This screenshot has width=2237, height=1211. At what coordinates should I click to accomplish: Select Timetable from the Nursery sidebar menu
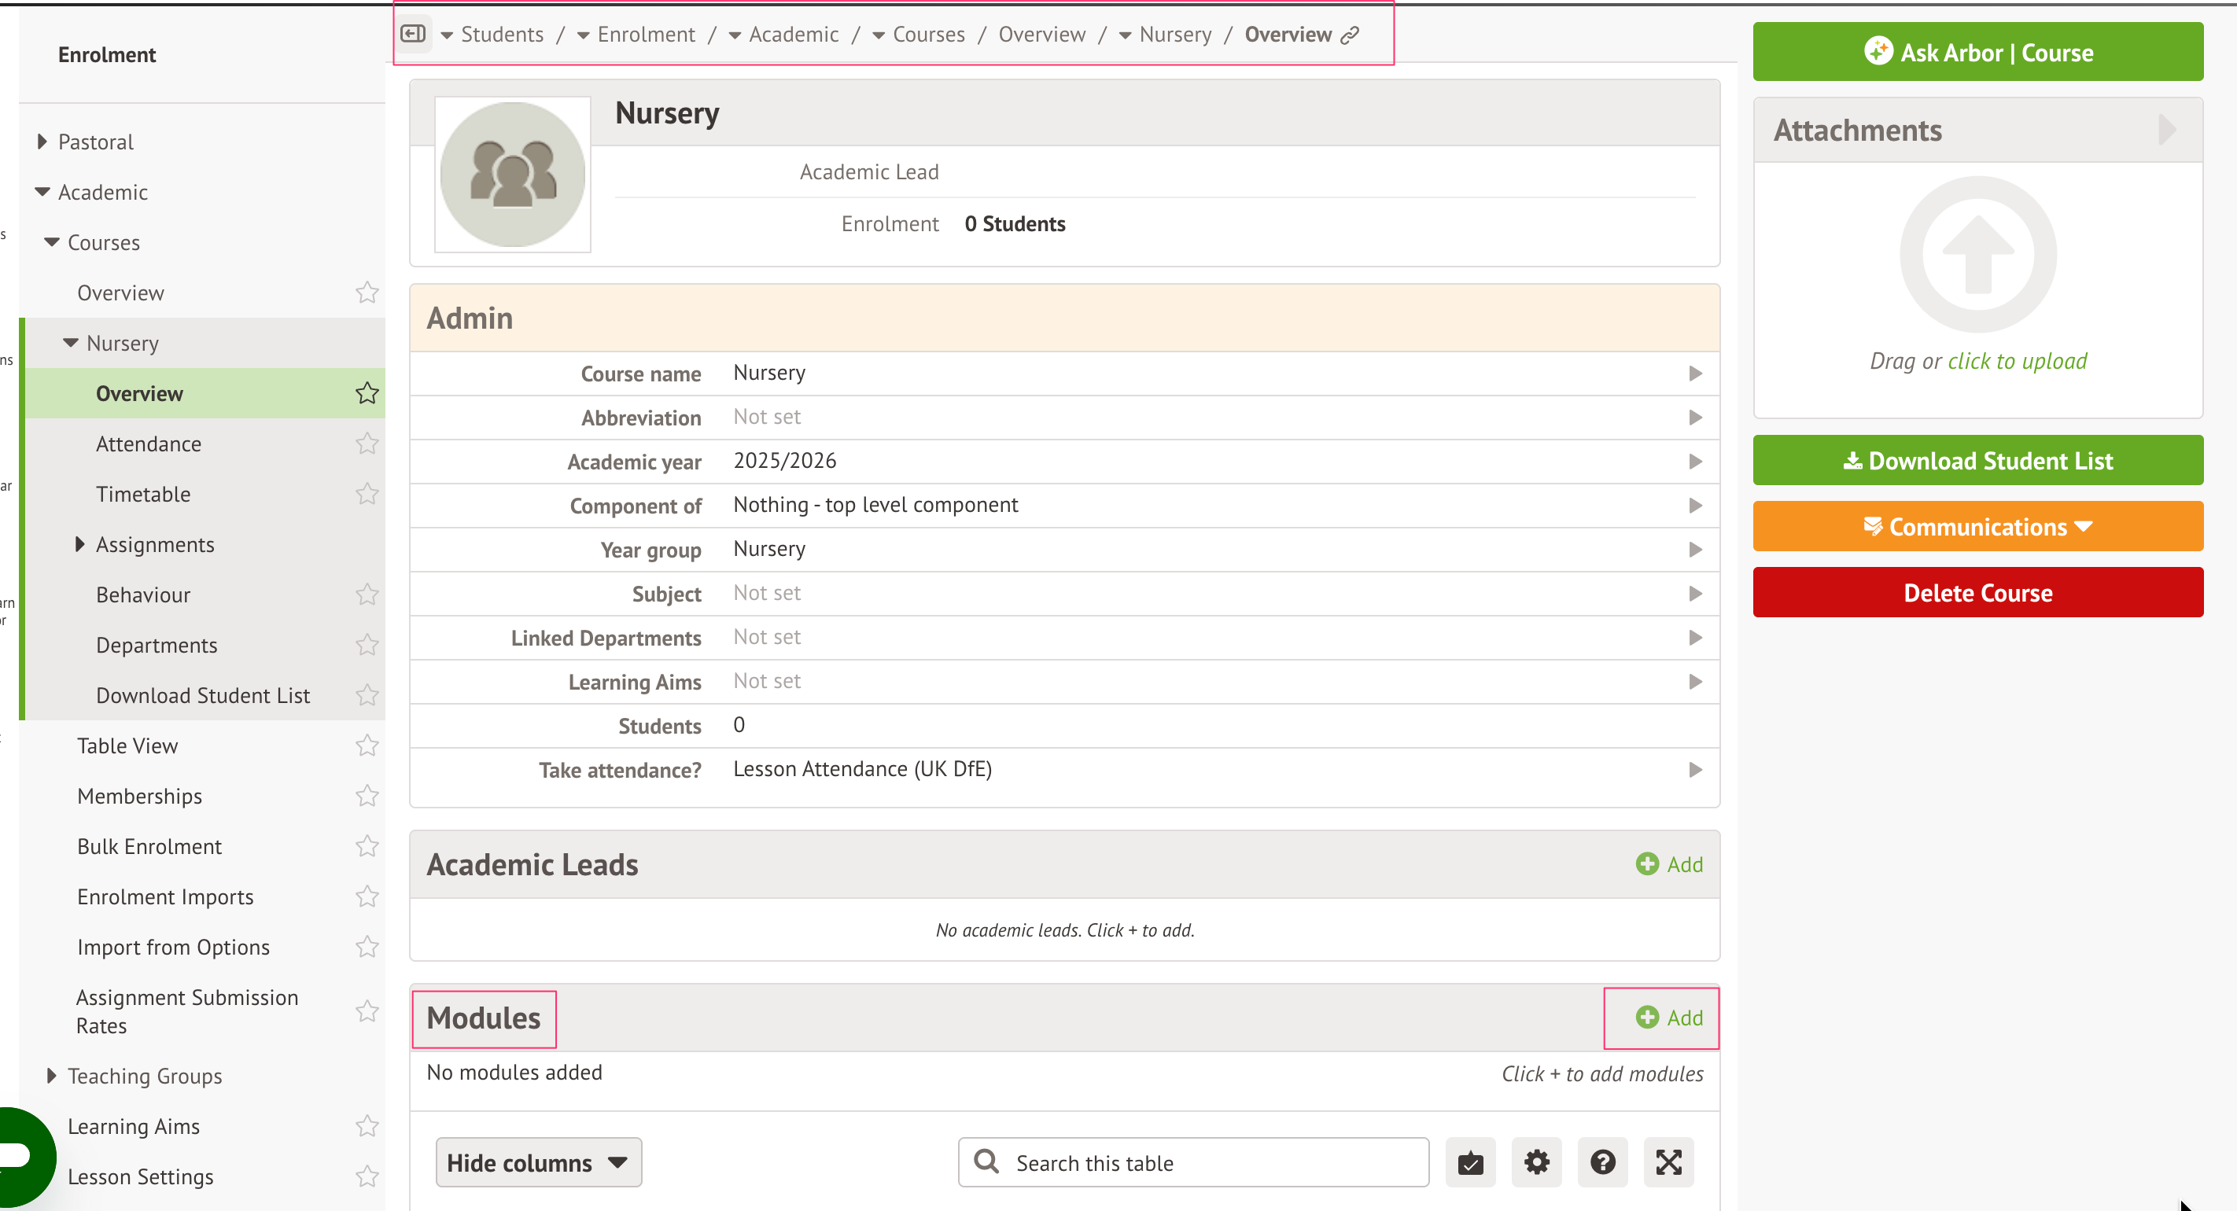point(143,494)
